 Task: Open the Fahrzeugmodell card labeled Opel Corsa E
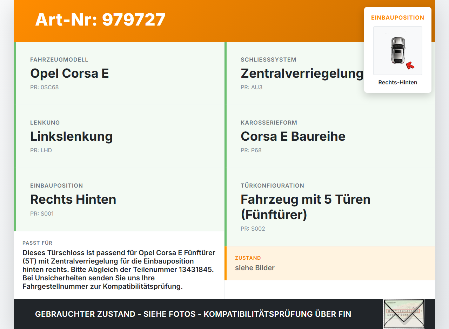click(69, 73)
